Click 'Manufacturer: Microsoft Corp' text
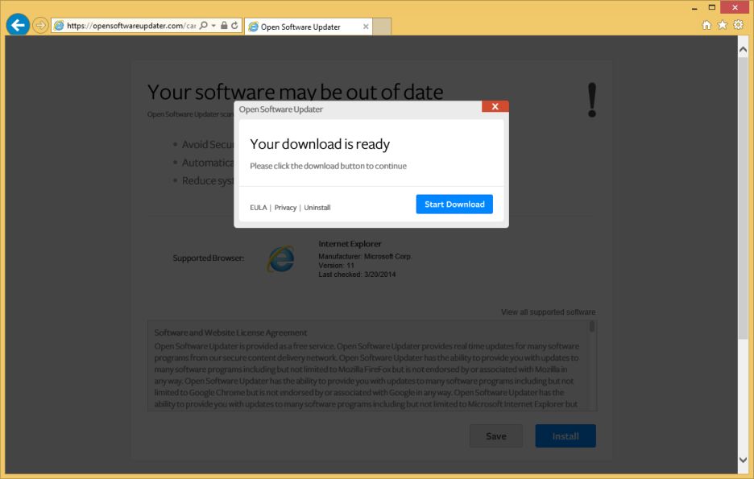 point(364,257)
